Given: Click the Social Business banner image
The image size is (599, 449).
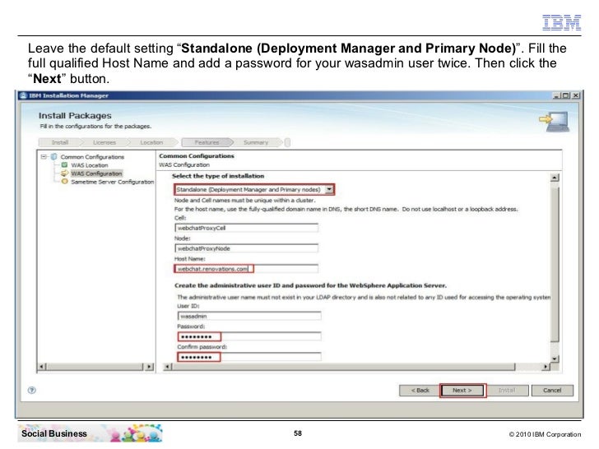Looking at the screenshot, I should 91,433.
